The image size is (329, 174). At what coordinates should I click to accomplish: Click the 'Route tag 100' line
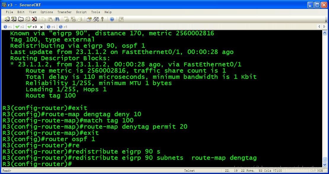tap(51, 96)
